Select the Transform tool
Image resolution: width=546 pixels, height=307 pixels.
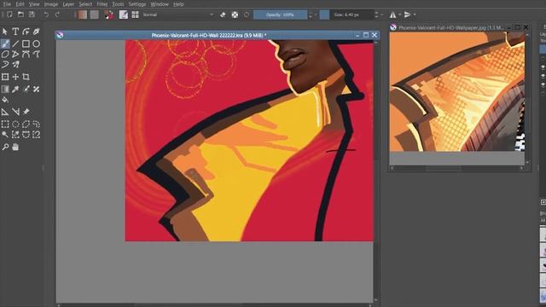[x=5, y=77]
